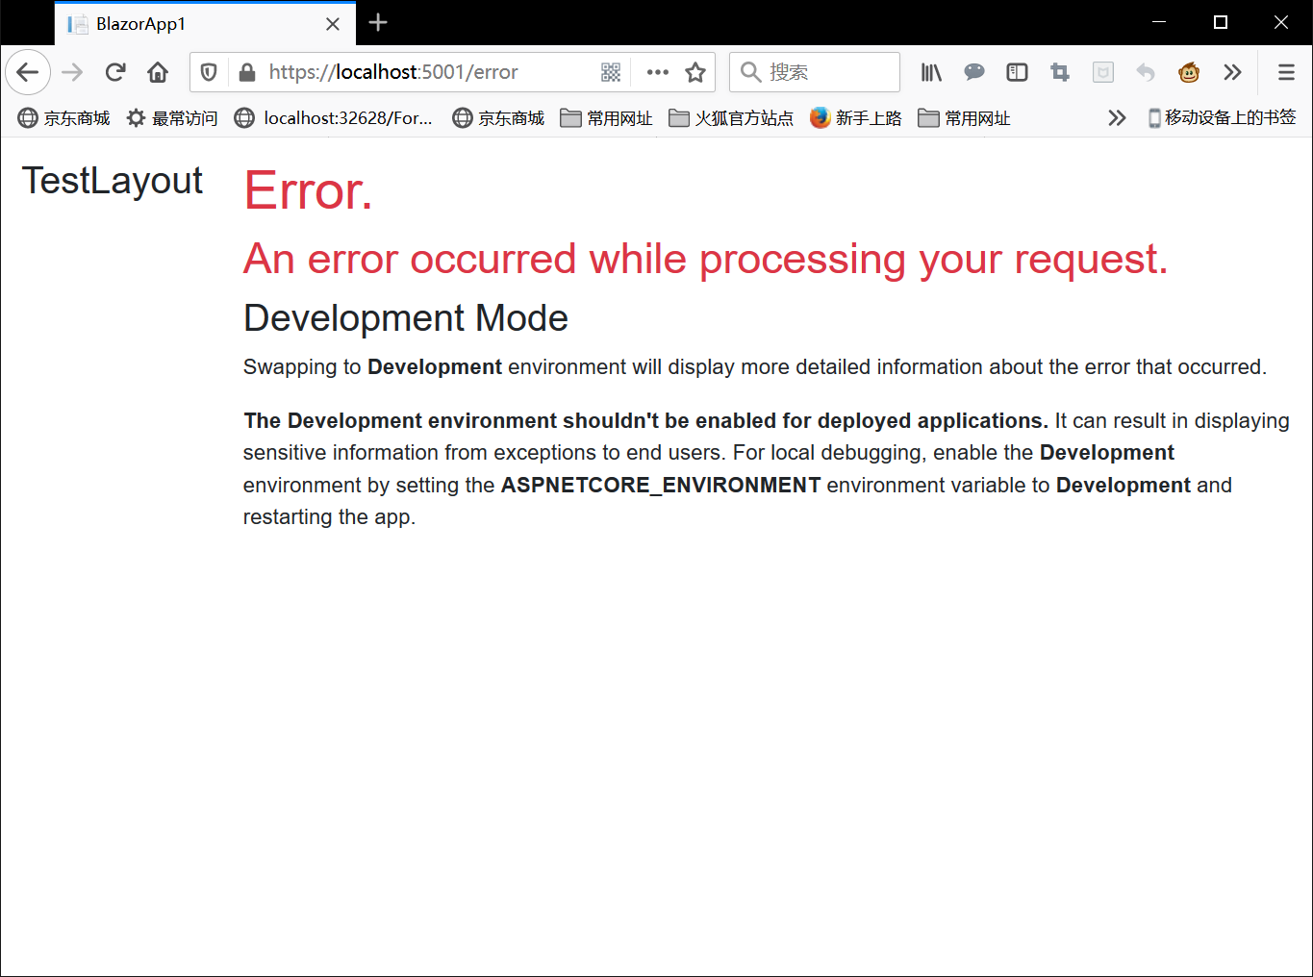The height and width of the screenshot is (977, 1313).
Task: Open the hamburger menu
Action: pos(1285,72)
